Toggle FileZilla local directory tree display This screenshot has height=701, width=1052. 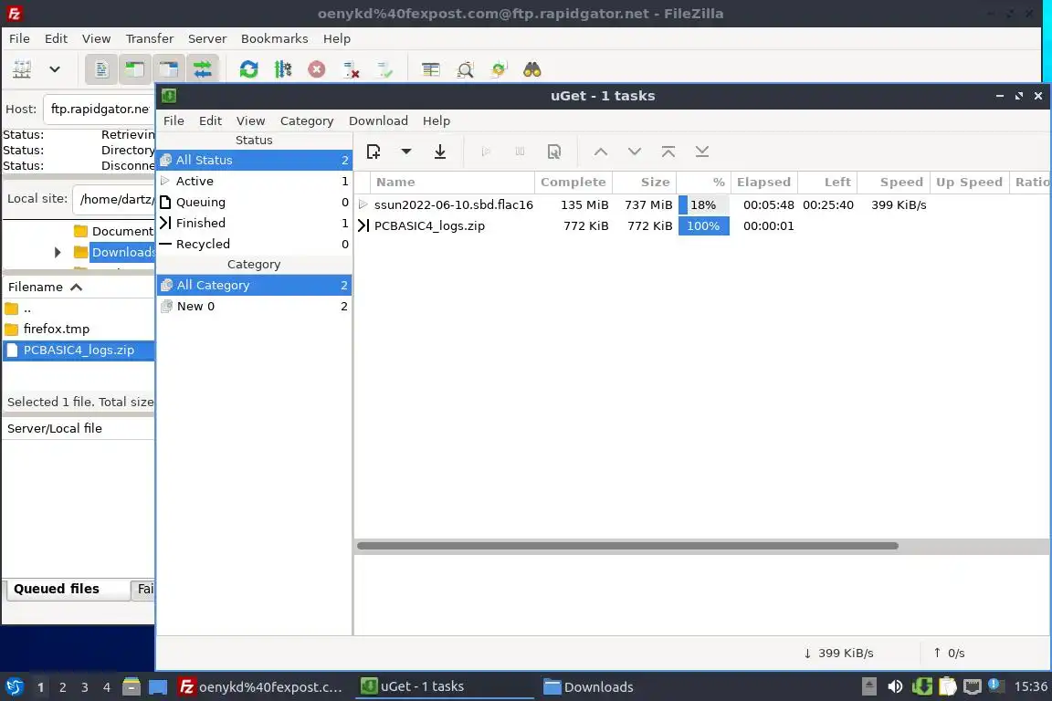click(x=135, y=69)
